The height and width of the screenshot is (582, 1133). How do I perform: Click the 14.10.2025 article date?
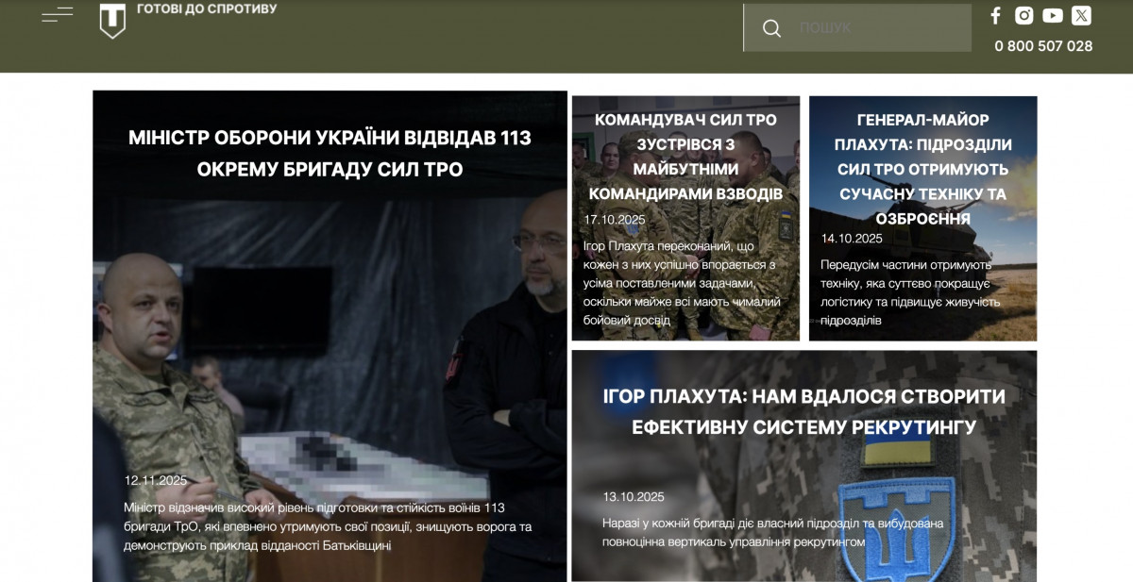[x=852, y=239]
